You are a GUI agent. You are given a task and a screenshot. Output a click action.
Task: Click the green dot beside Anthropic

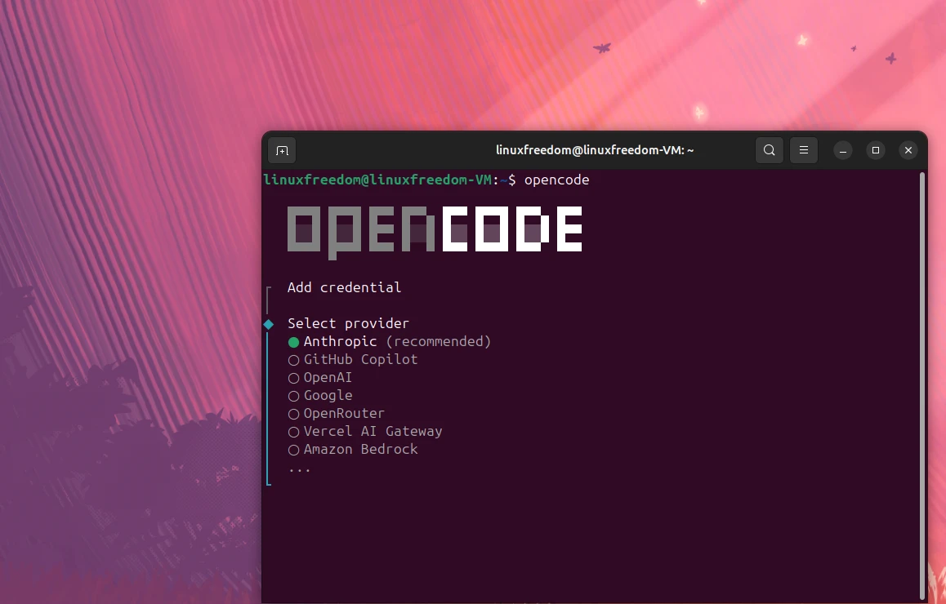293,341
